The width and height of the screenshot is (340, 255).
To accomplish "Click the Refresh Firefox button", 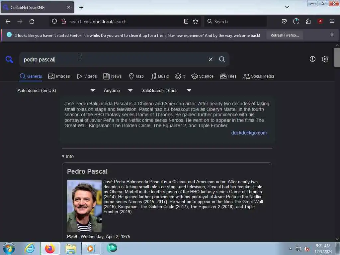I will tap(285, 35).
